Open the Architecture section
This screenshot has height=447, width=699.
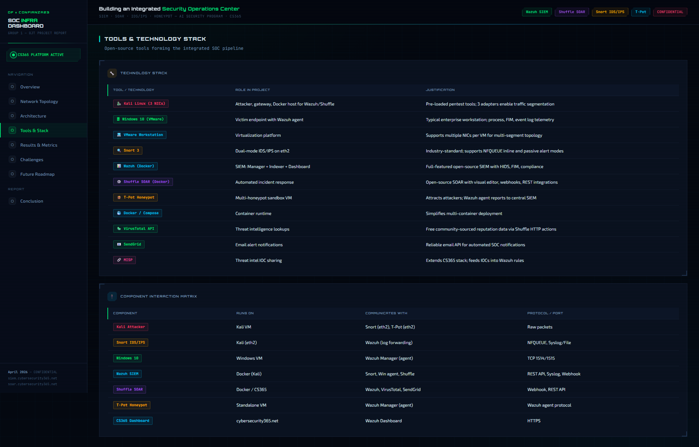coord(44,116)
